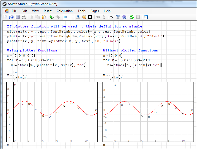This screenshot has width=197, height=149.
Task: Click the green recalculate arrows icon
Action: tap(132, 17)
